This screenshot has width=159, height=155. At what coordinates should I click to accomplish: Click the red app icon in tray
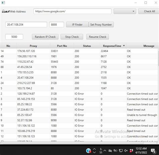point(131,151)
